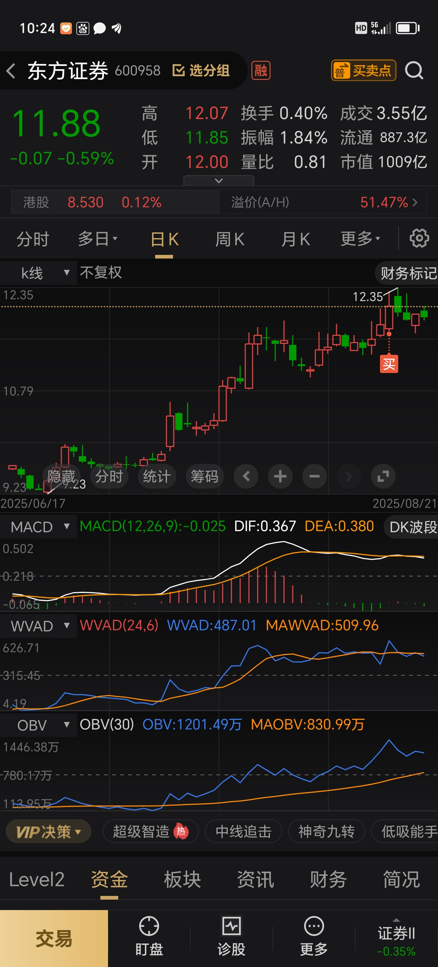Select the 神奇九转 indicator chip
This screenshot has height=967, width=438.
tap(326, 832)
